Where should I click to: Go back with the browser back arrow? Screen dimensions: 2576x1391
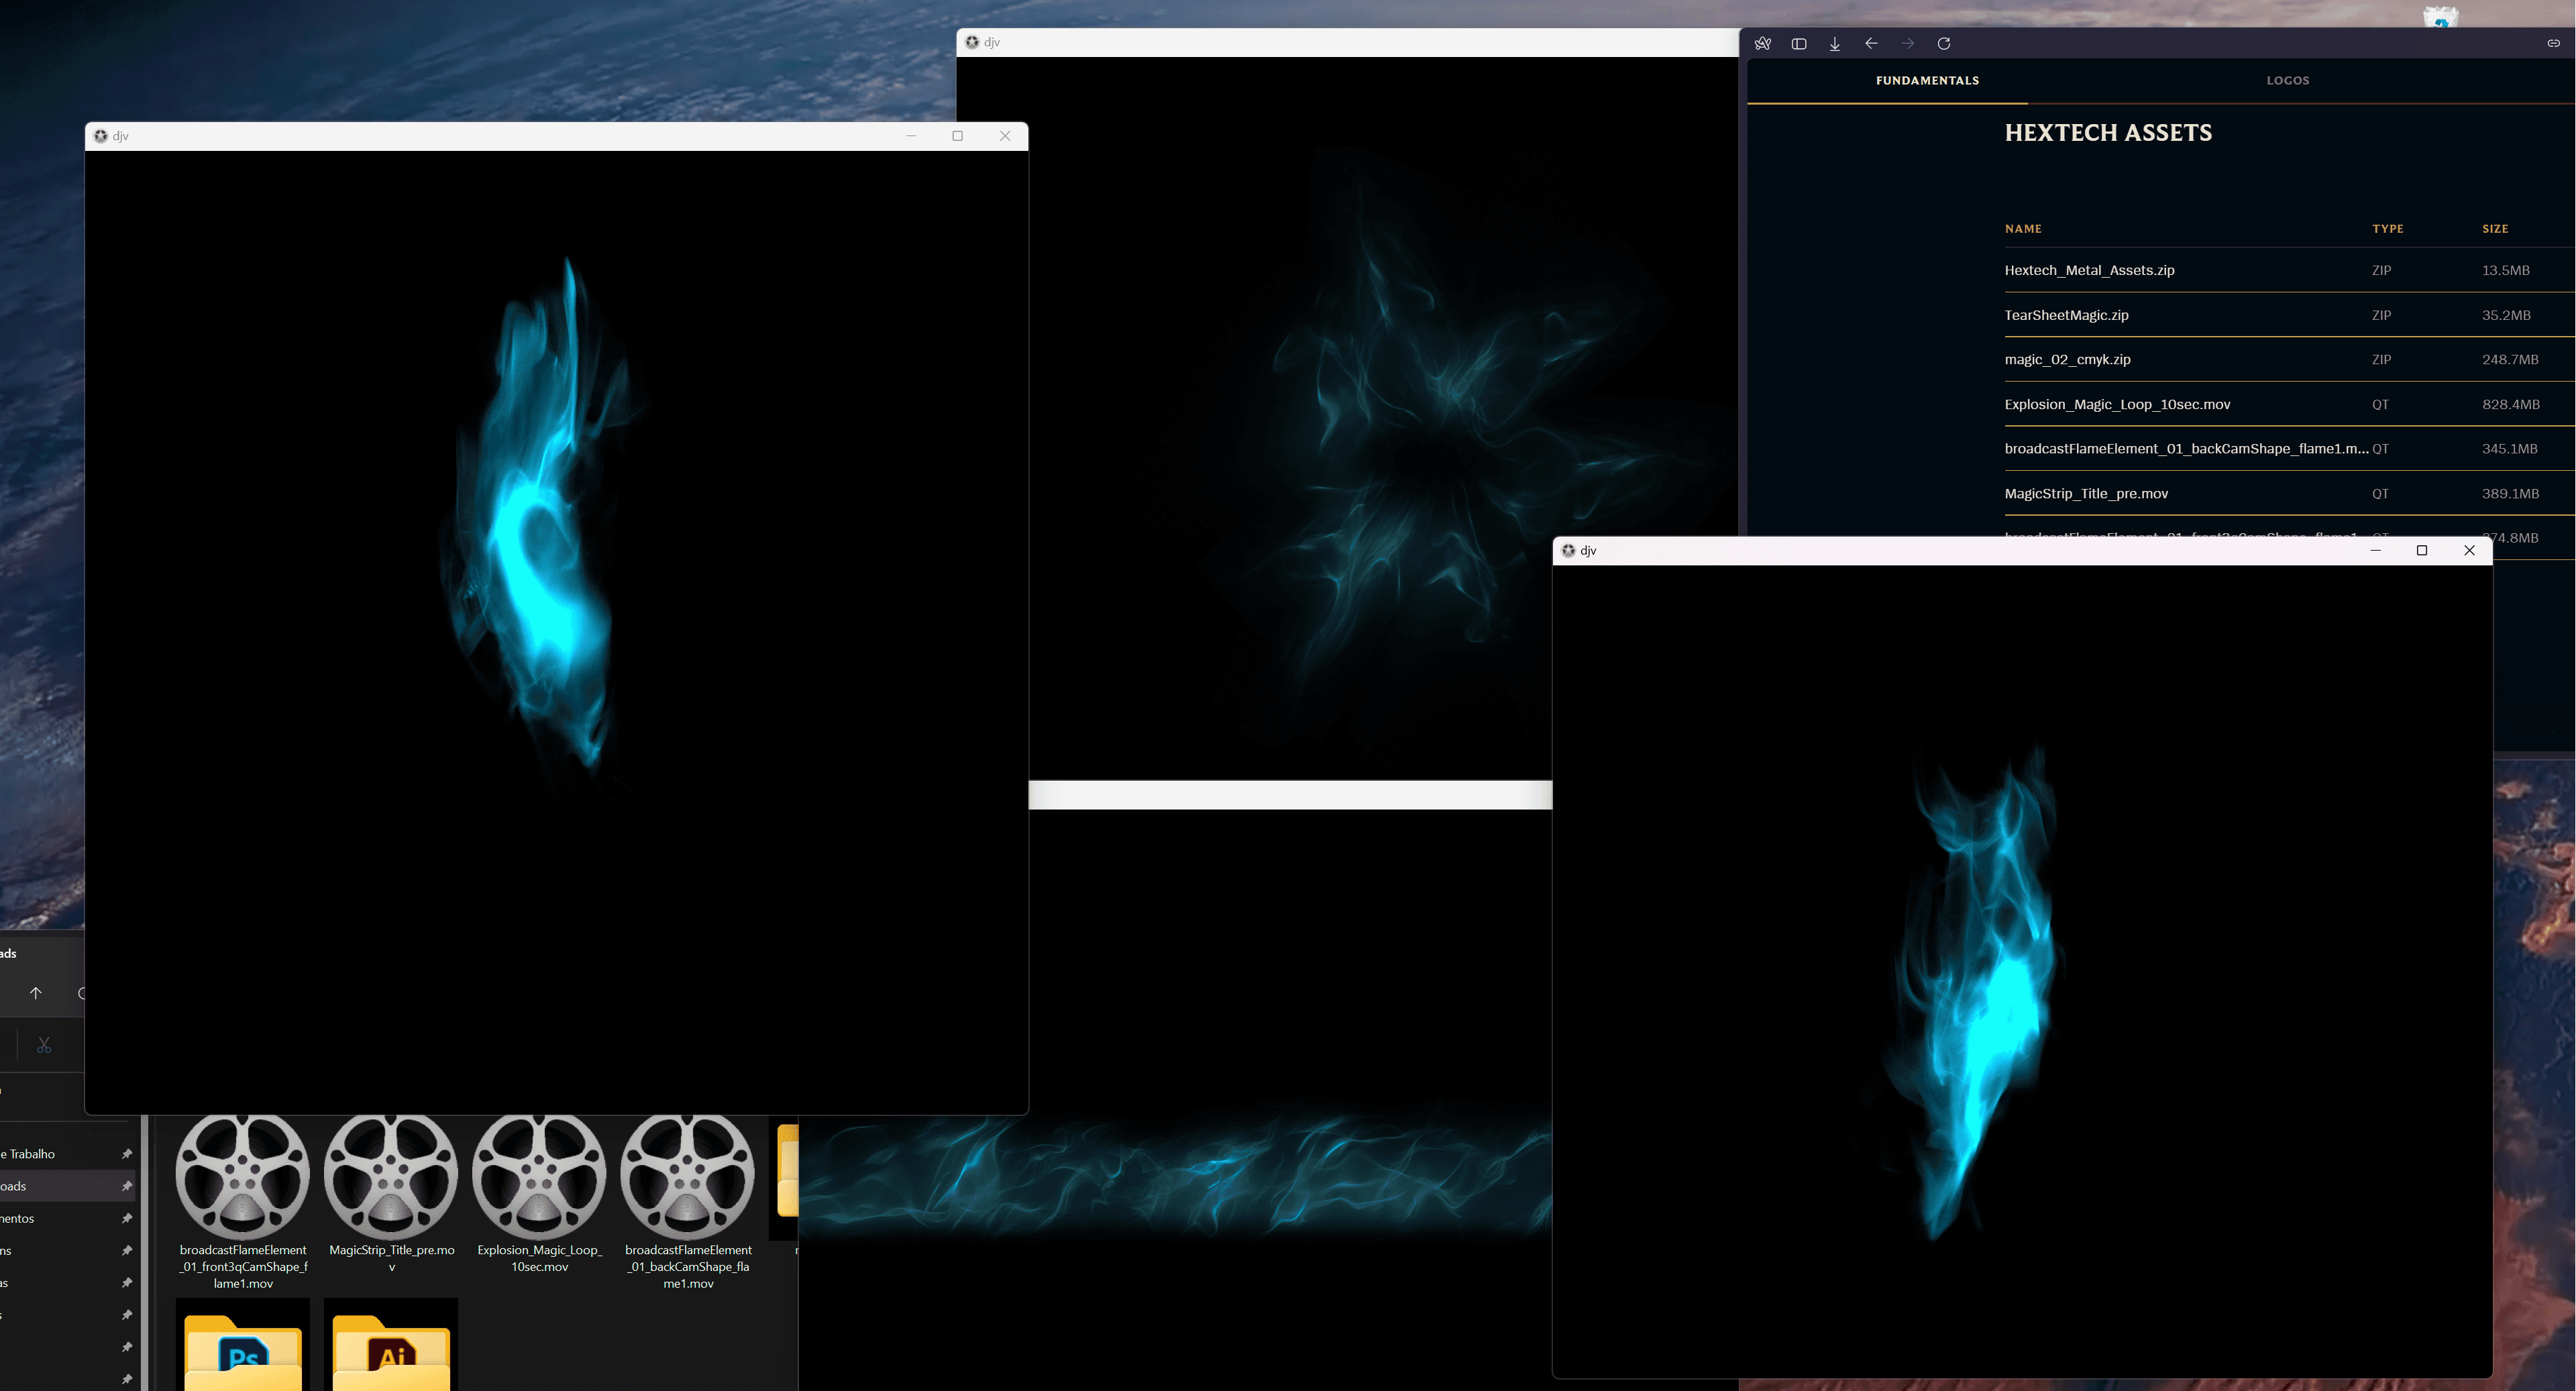[x=1870, y=43]
